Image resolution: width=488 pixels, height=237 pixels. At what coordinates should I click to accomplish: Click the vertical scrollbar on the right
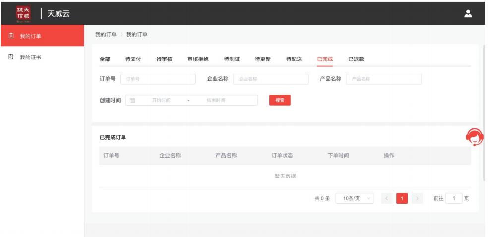484,114
